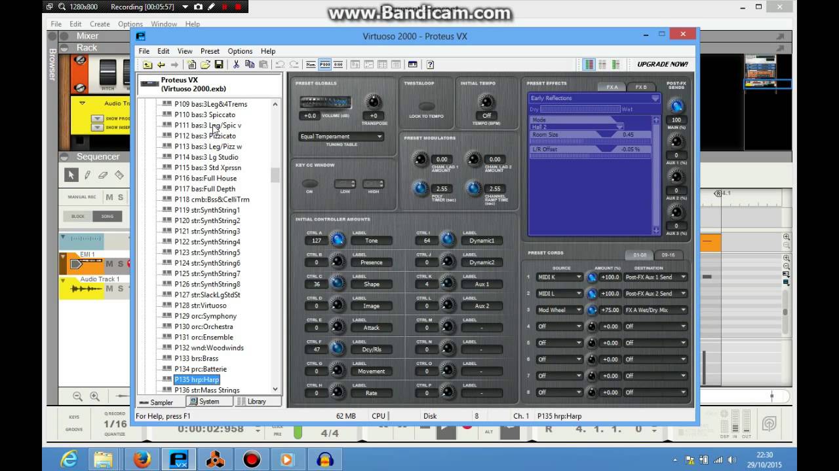Solo Audio Track 1 in Reason
Image resolution: width=839 pixels, height=471 pixels.
click(121, 288)
